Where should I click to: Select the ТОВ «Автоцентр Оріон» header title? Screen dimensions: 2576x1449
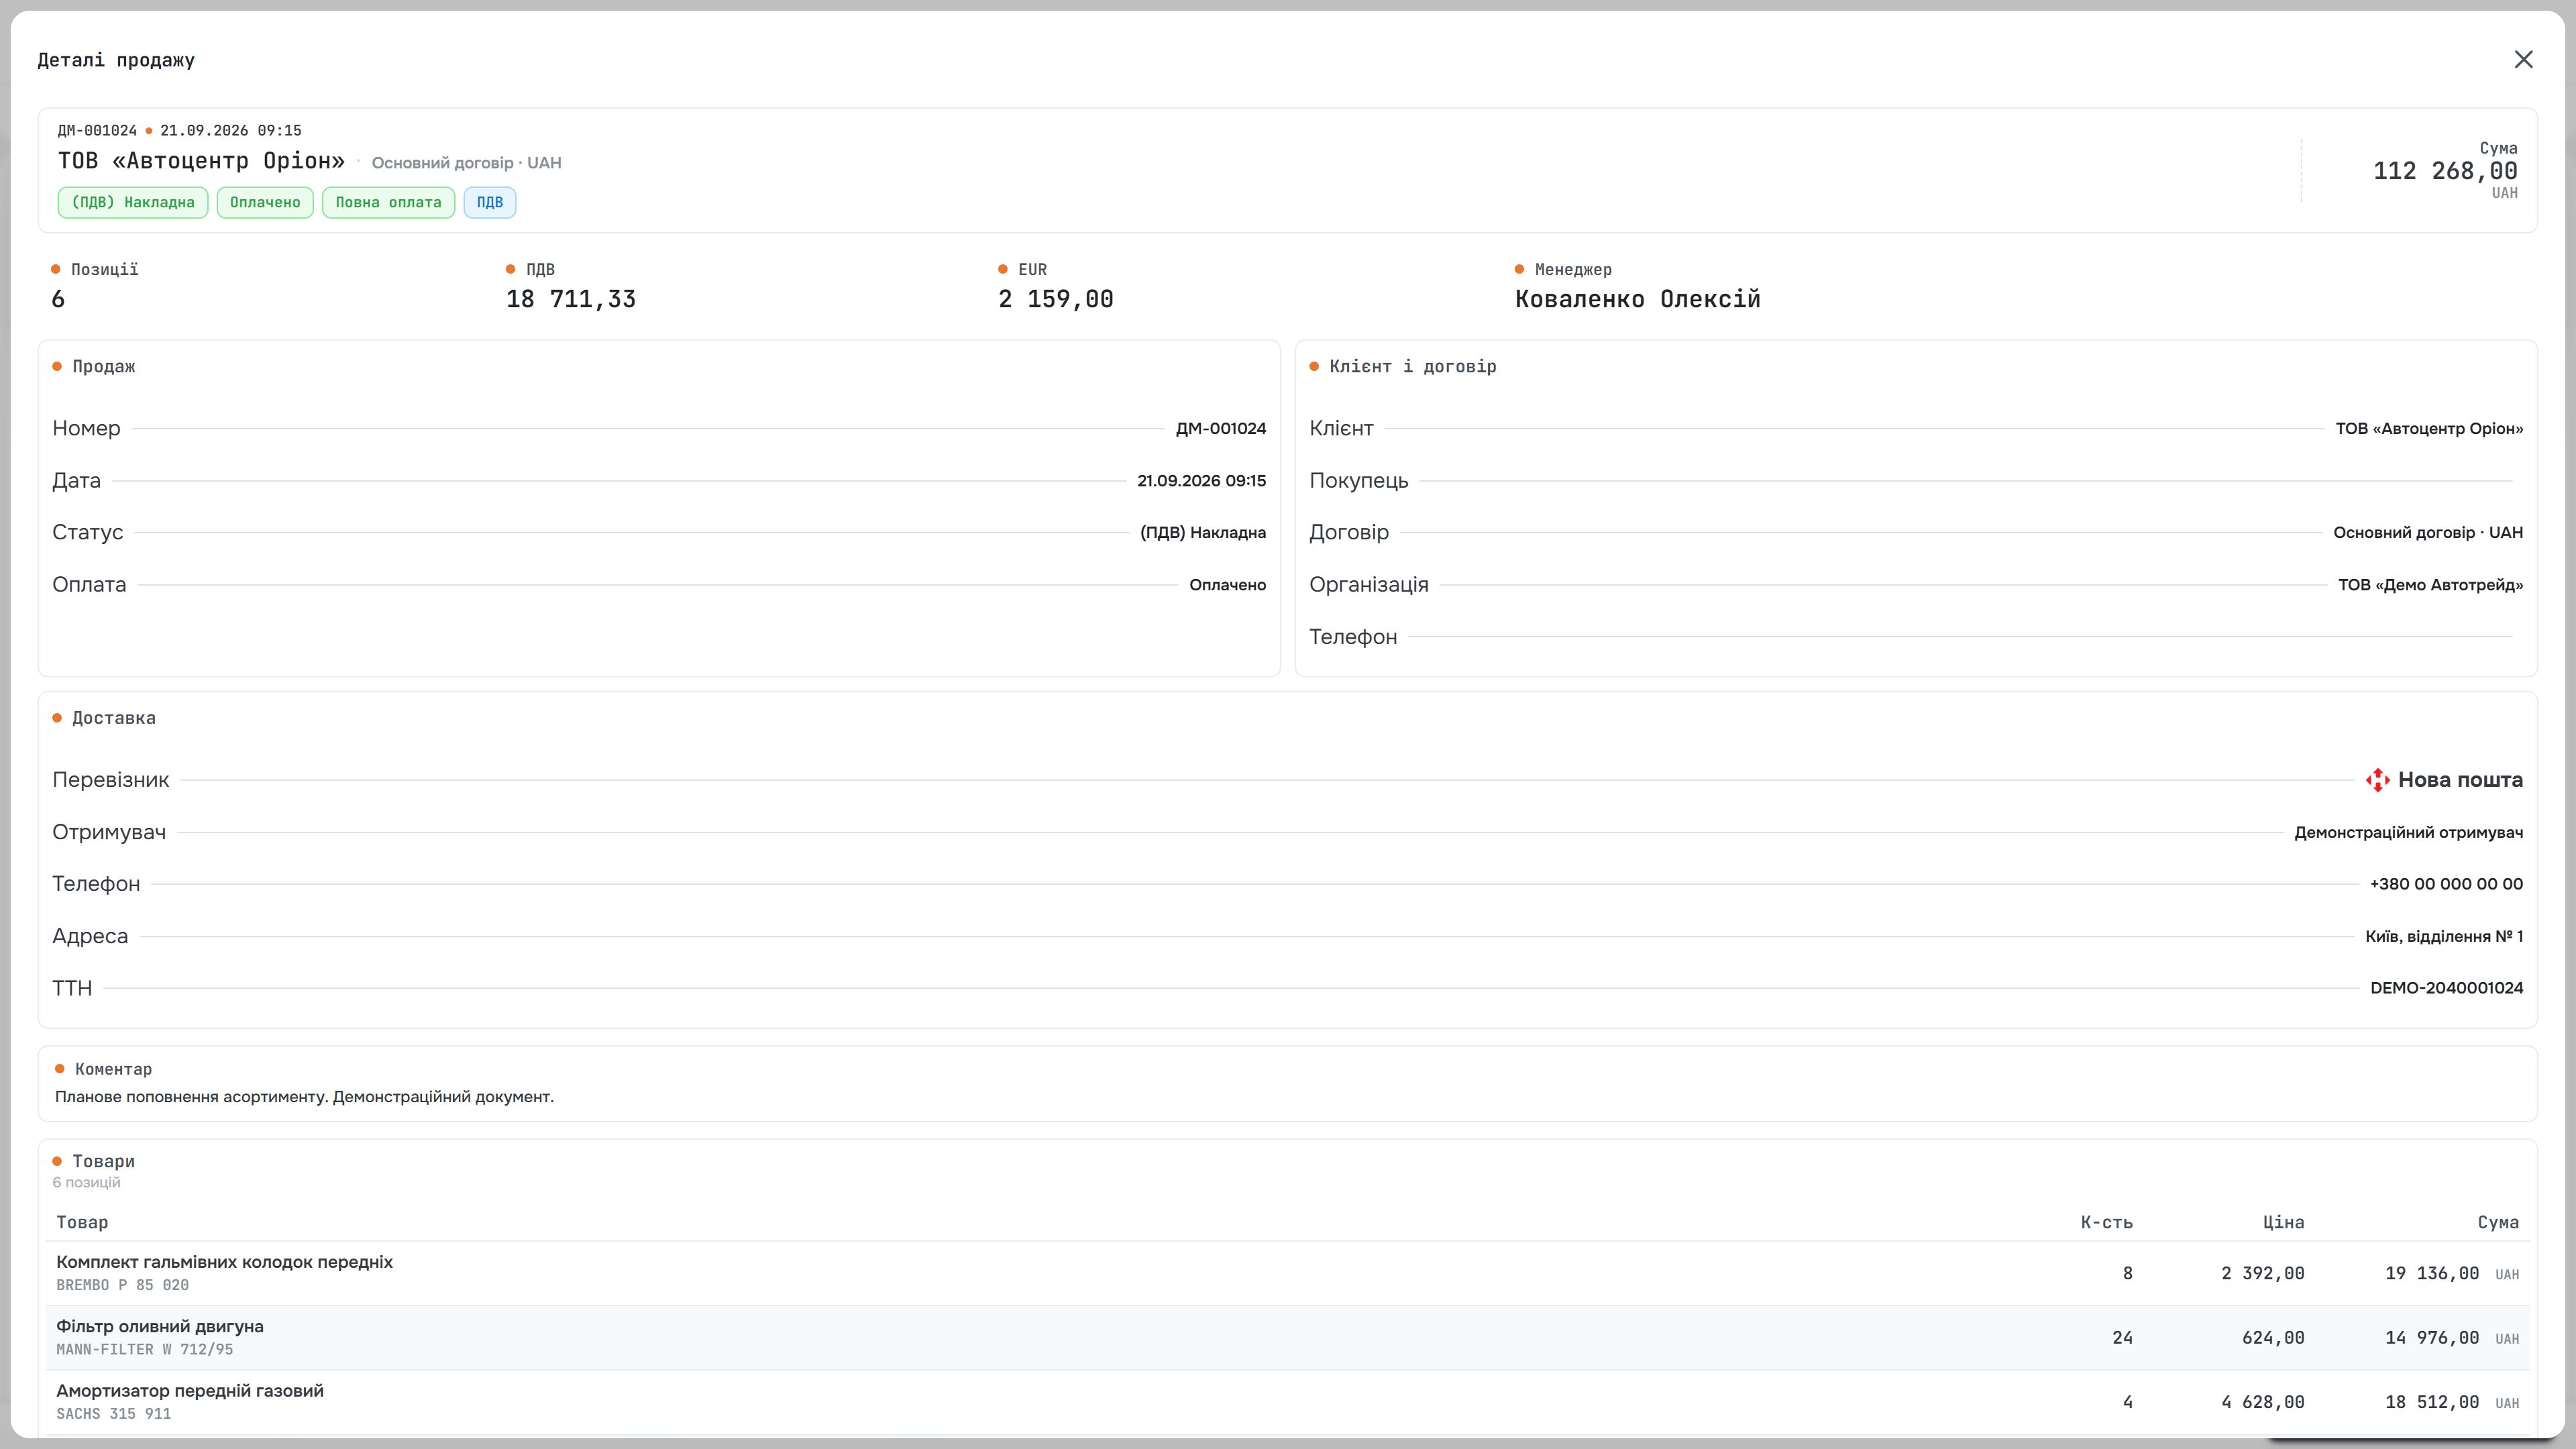pyautogui.click(x=201, y=161)
